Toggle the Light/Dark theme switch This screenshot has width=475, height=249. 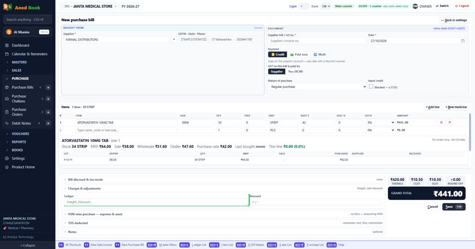click(304, 6)
